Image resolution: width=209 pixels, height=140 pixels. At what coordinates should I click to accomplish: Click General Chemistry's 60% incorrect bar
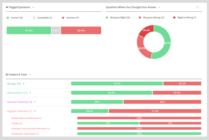click(x=162, y=102)
